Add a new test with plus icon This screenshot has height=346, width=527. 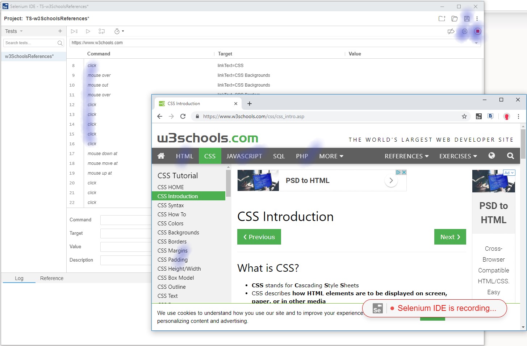coord(60,31)
